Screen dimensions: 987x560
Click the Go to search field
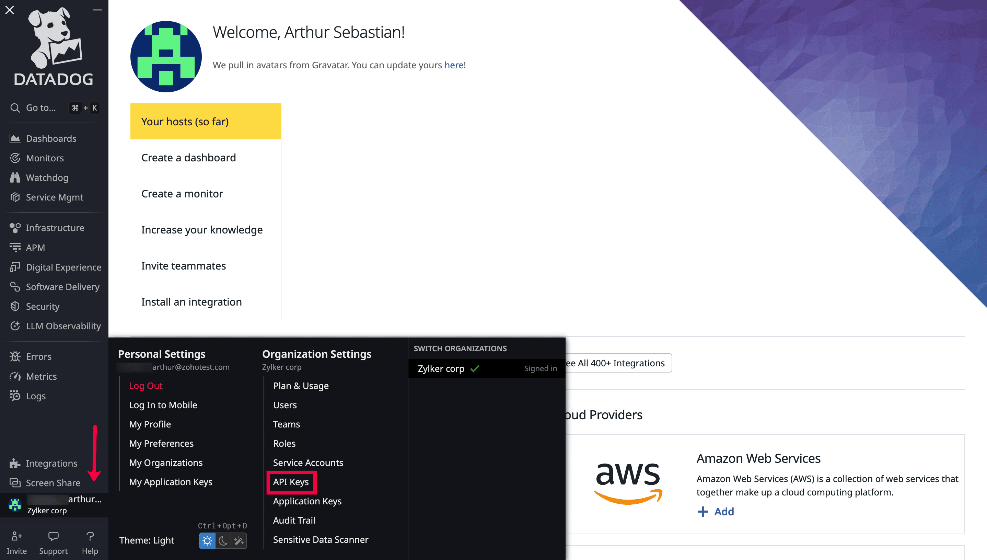[x=41, y=108]
